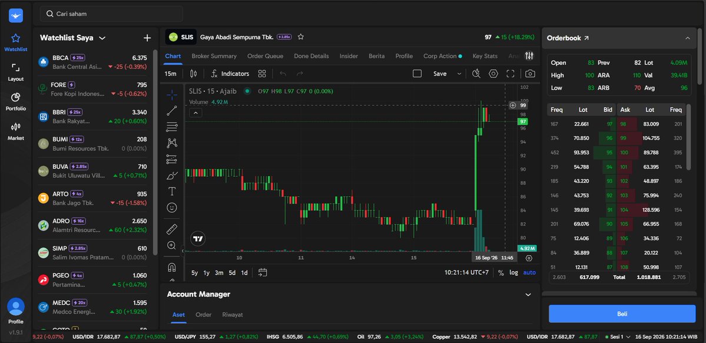Open indicator templates grid icon

[262, 74]
